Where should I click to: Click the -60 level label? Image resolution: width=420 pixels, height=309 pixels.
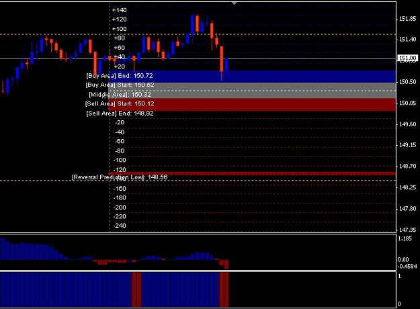click(x=120, y=141)
